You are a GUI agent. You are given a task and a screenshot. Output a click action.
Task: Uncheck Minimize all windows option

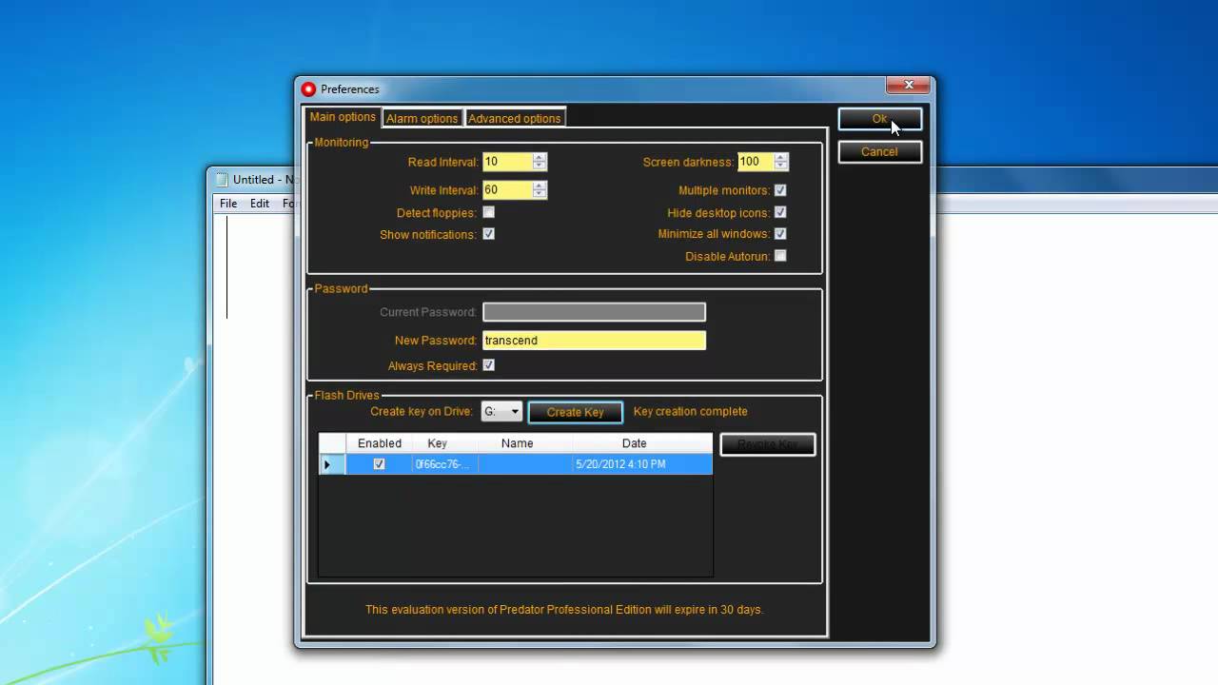780,234
